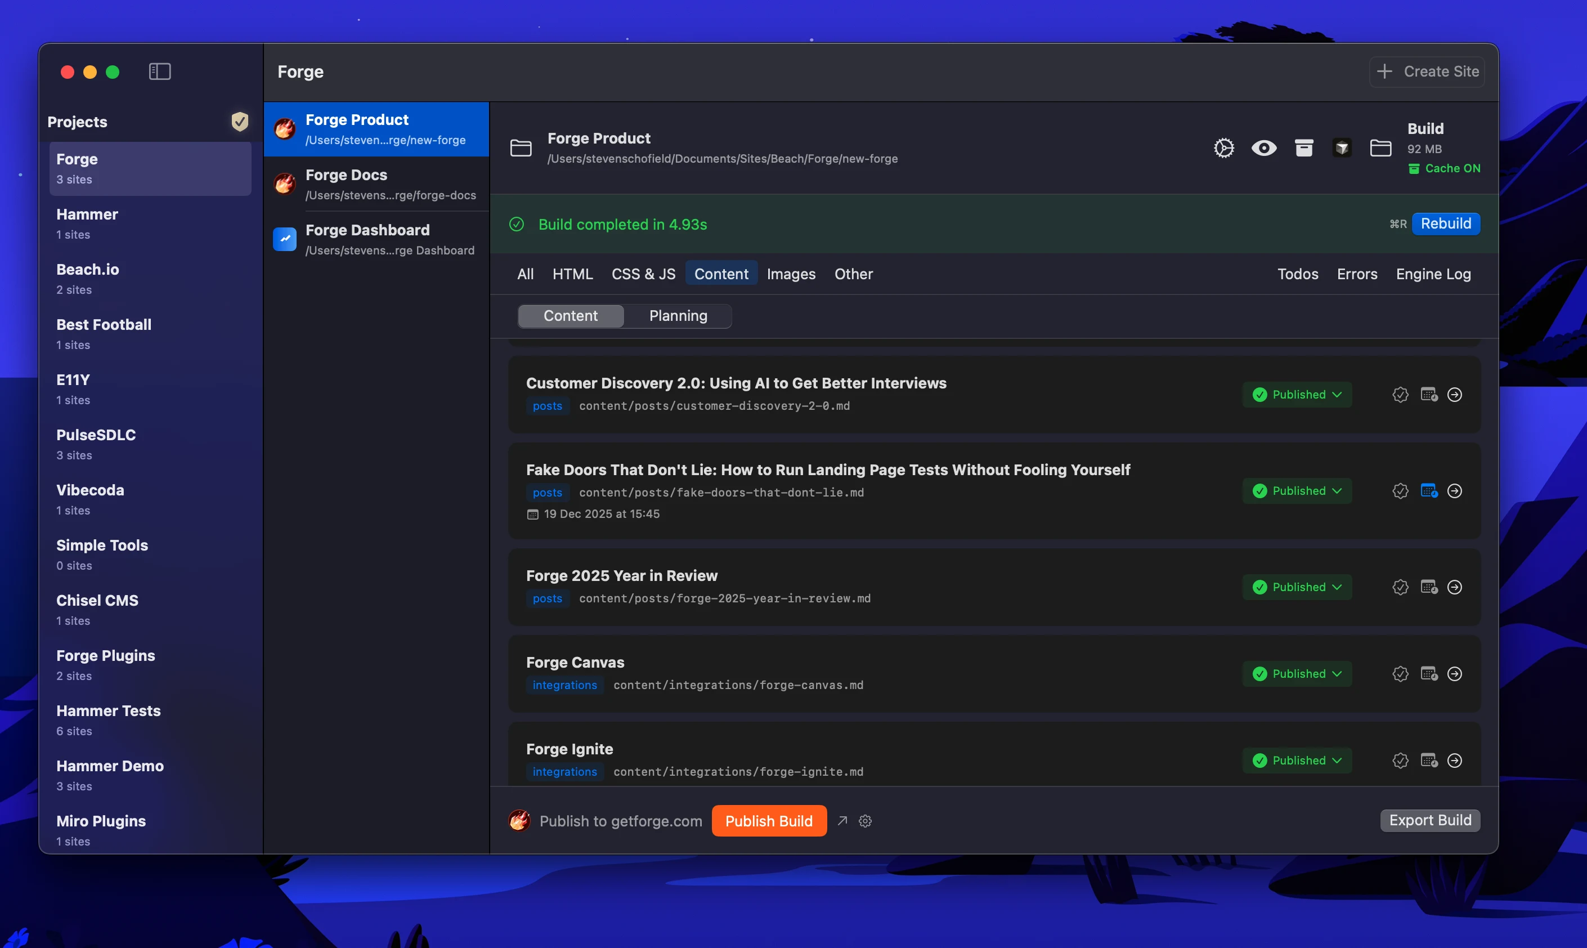Click the archive/cache box icon in the toolbar
Screen dimensions: 1587x948
1303,147
